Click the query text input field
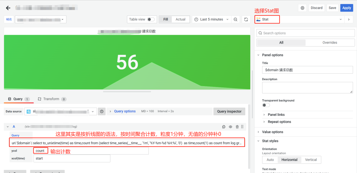Viewport: 357px width, 173px height. click(127, 143)
